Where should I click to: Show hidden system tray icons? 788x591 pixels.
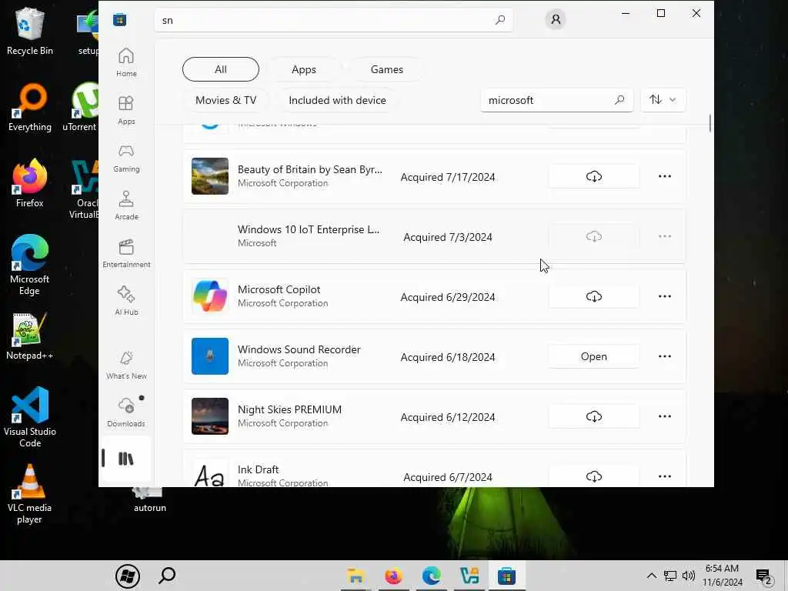651,576
